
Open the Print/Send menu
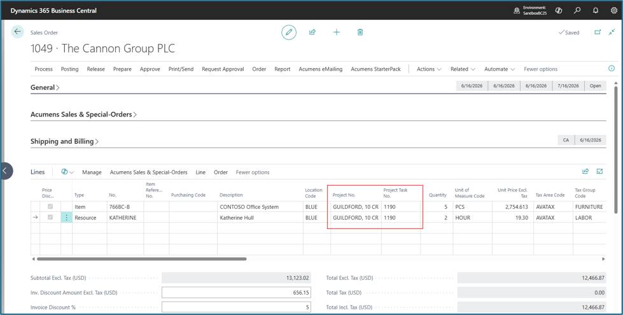(181, 69)
